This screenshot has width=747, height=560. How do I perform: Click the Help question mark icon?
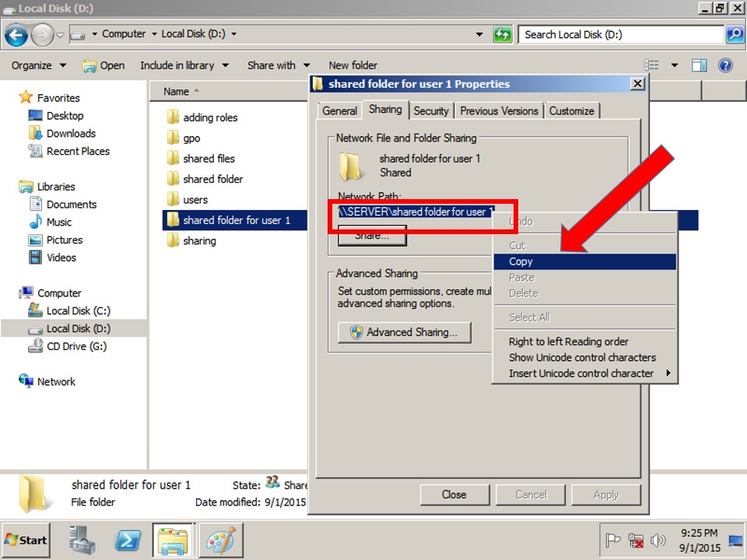(x=727, y=65)
